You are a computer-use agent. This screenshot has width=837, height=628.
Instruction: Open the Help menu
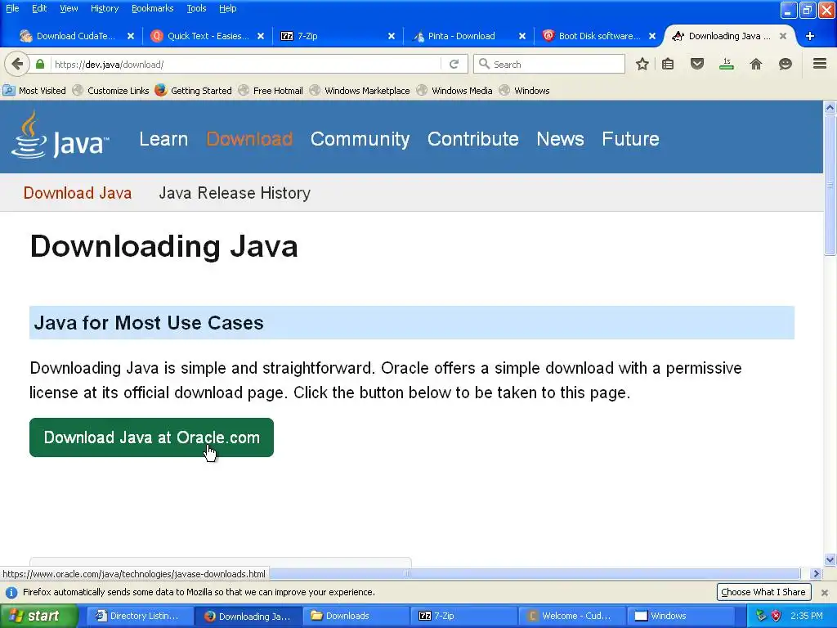pyautogui.click(x=227, y=8)
